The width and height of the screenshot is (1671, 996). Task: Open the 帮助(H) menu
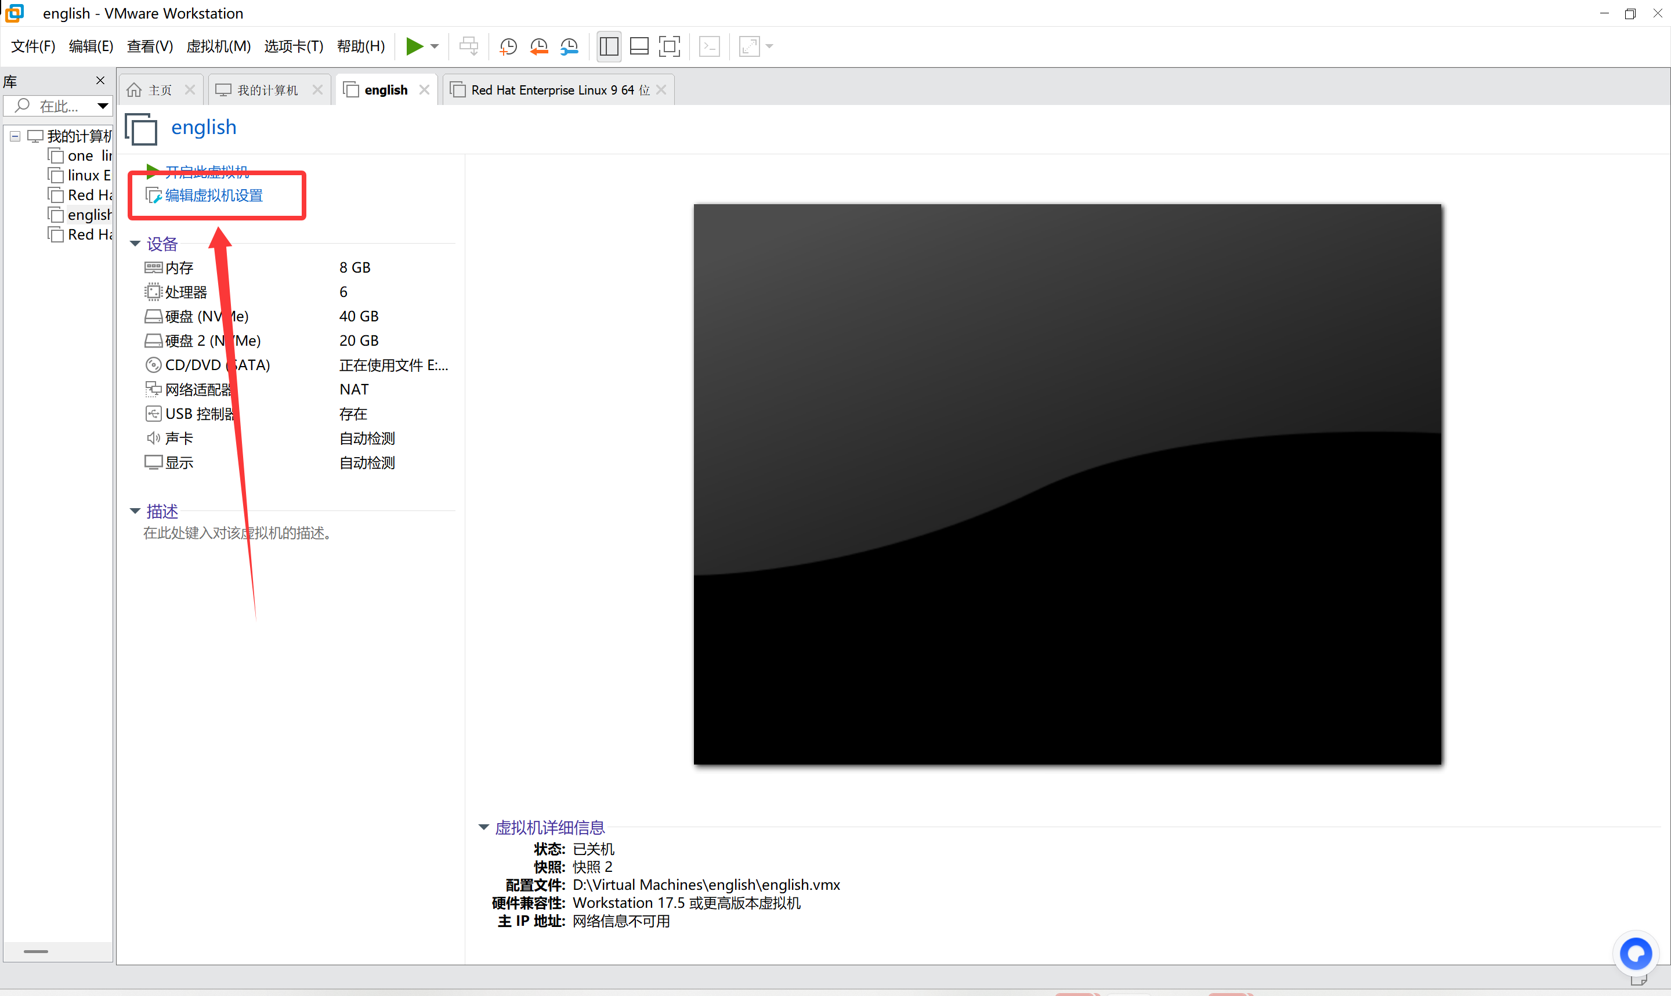pos(360,46)
